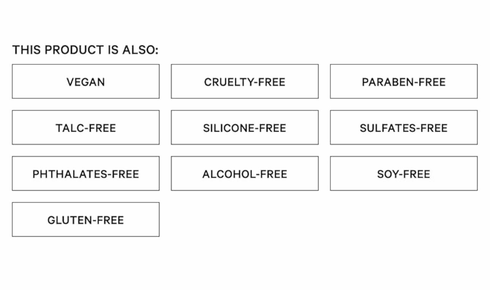Click the TALC-FREE label box
This screenshot has height=290, width=490.
point(86,127)
